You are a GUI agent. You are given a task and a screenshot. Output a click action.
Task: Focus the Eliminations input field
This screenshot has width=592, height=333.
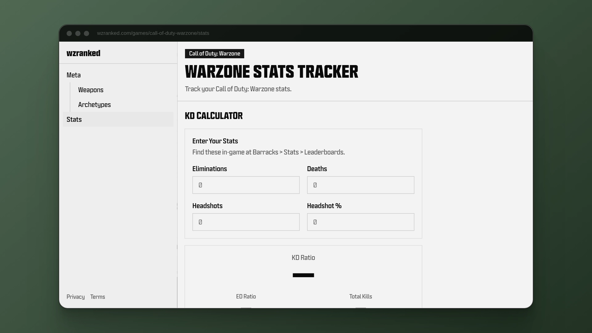click(246, 185)
